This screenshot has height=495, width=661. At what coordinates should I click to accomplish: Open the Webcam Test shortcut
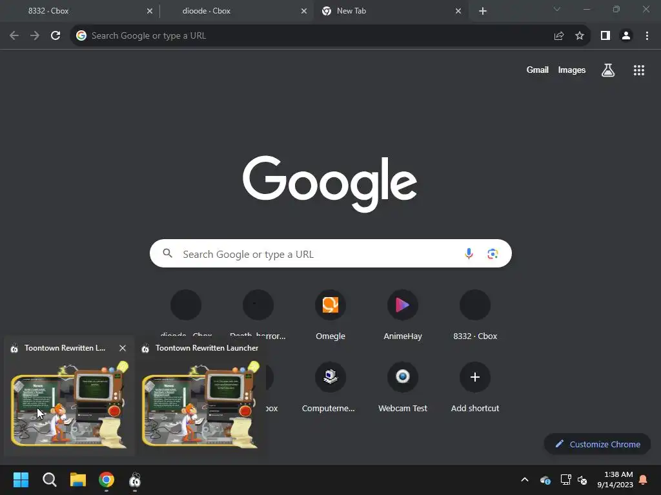[x=403, y=387]
